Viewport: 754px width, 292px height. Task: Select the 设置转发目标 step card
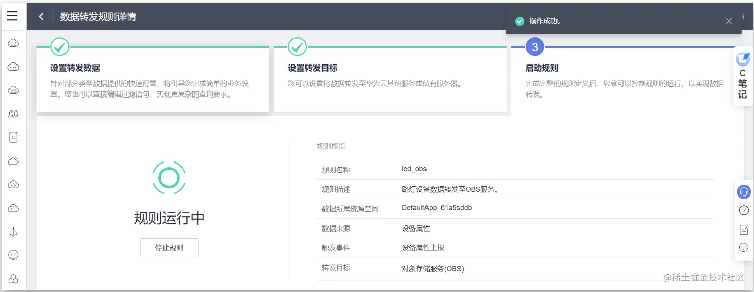[390, 79]
